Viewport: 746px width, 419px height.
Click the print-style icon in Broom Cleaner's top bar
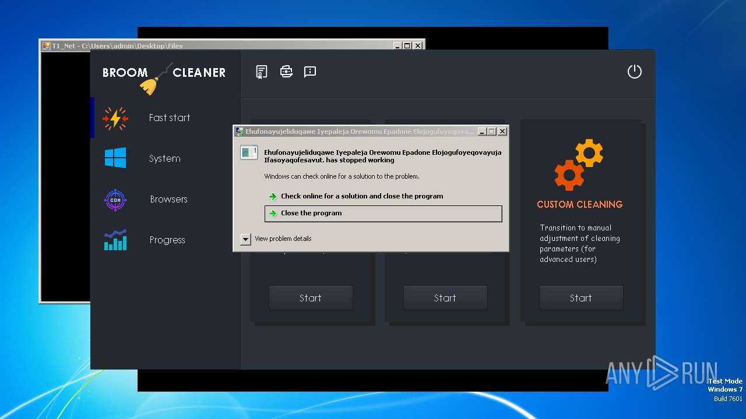coord(286,72)
